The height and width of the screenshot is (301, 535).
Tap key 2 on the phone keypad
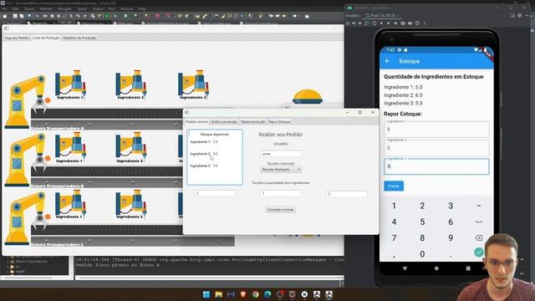(422, 206)
